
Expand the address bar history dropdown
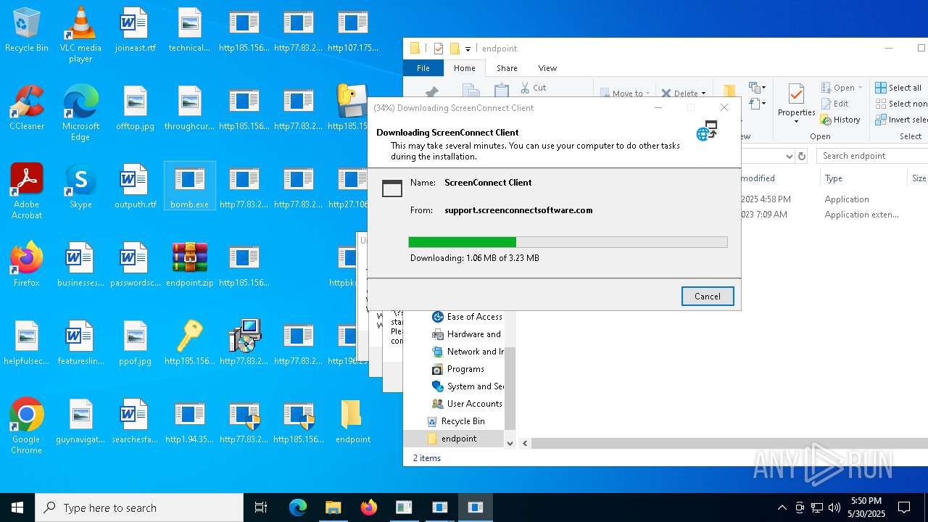tap(789, 156)
